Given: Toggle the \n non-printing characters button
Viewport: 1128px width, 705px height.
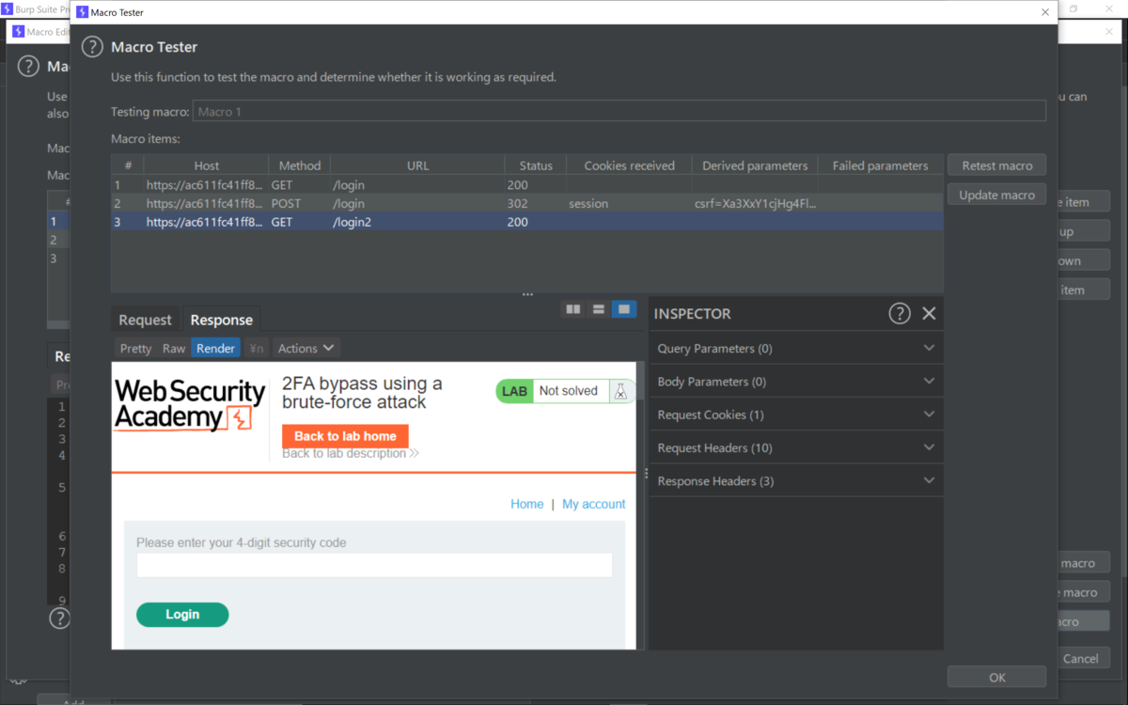Looking at the screenshot, I should click(x=256, y=348).
